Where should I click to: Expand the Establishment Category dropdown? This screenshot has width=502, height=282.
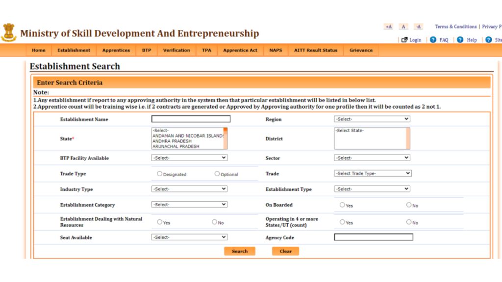tap(190, 204)
